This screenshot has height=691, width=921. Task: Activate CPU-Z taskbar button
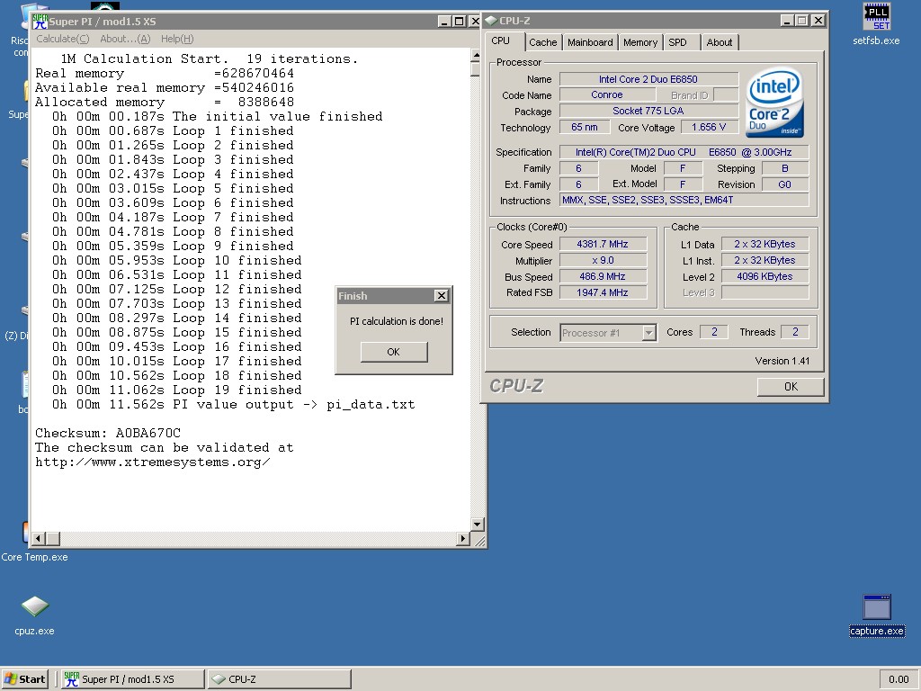pos(280,679)
